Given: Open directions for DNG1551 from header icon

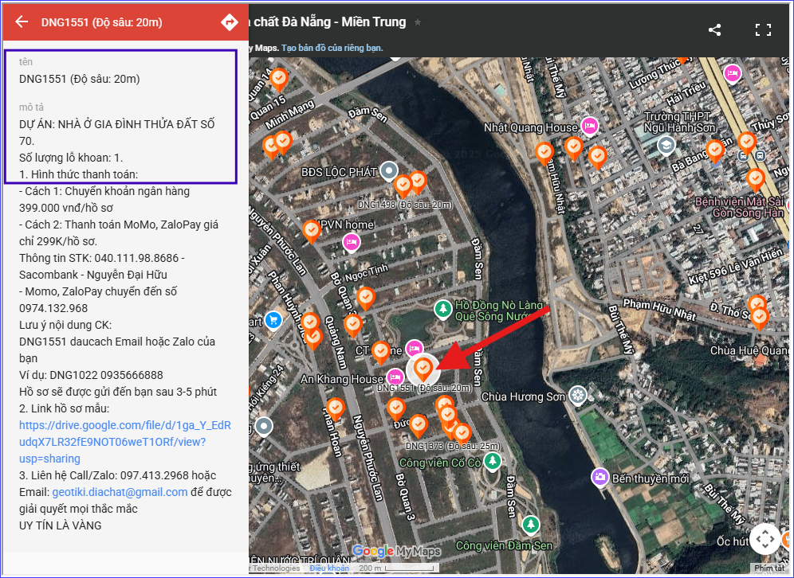Looking at the screenshot, I should (230, 21).
